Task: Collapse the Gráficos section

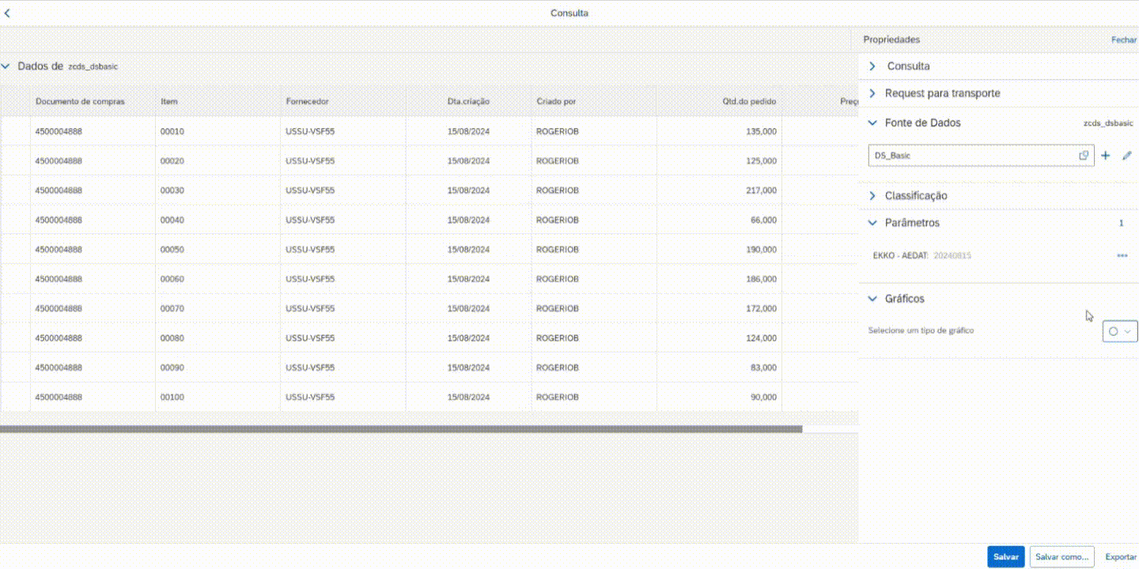Action: [873, 299]
